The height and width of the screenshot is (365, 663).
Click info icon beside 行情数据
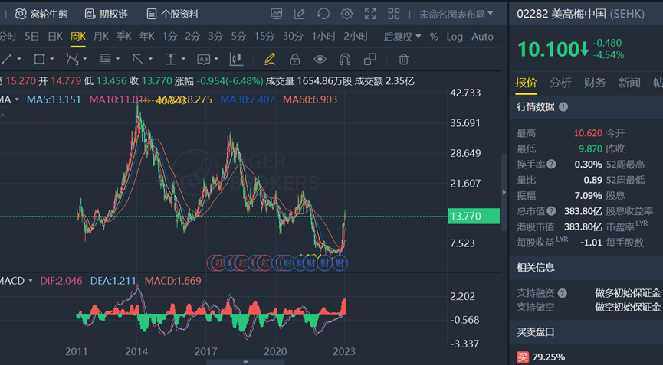[x=563, y=107]
